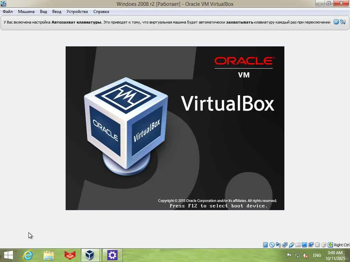Open the Ввод menu
This screenshot has width=350, height=262.
[57, 12]
